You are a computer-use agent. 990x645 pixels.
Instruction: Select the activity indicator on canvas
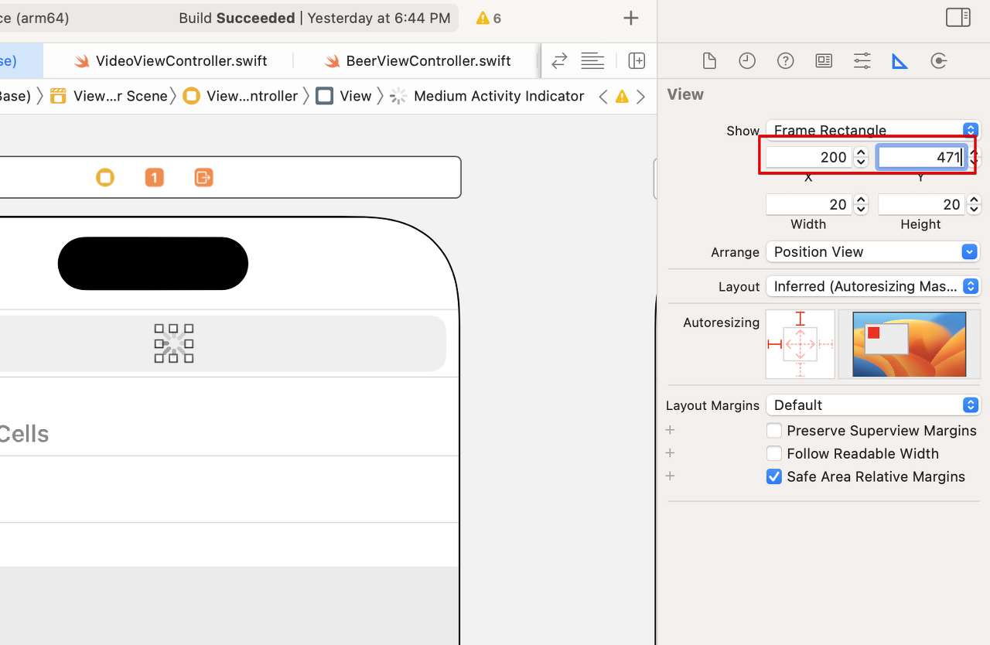point(174,343)
